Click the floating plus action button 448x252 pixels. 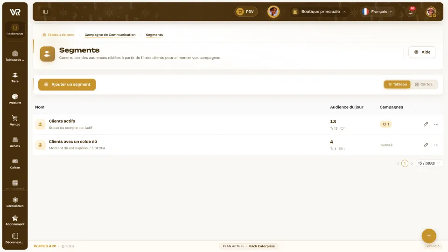[429, 236]
